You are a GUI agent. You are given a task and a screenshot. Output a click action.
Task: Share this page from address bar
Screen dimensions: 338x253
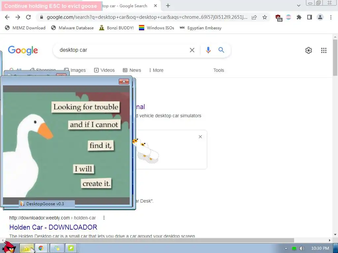tap(254, 17)
